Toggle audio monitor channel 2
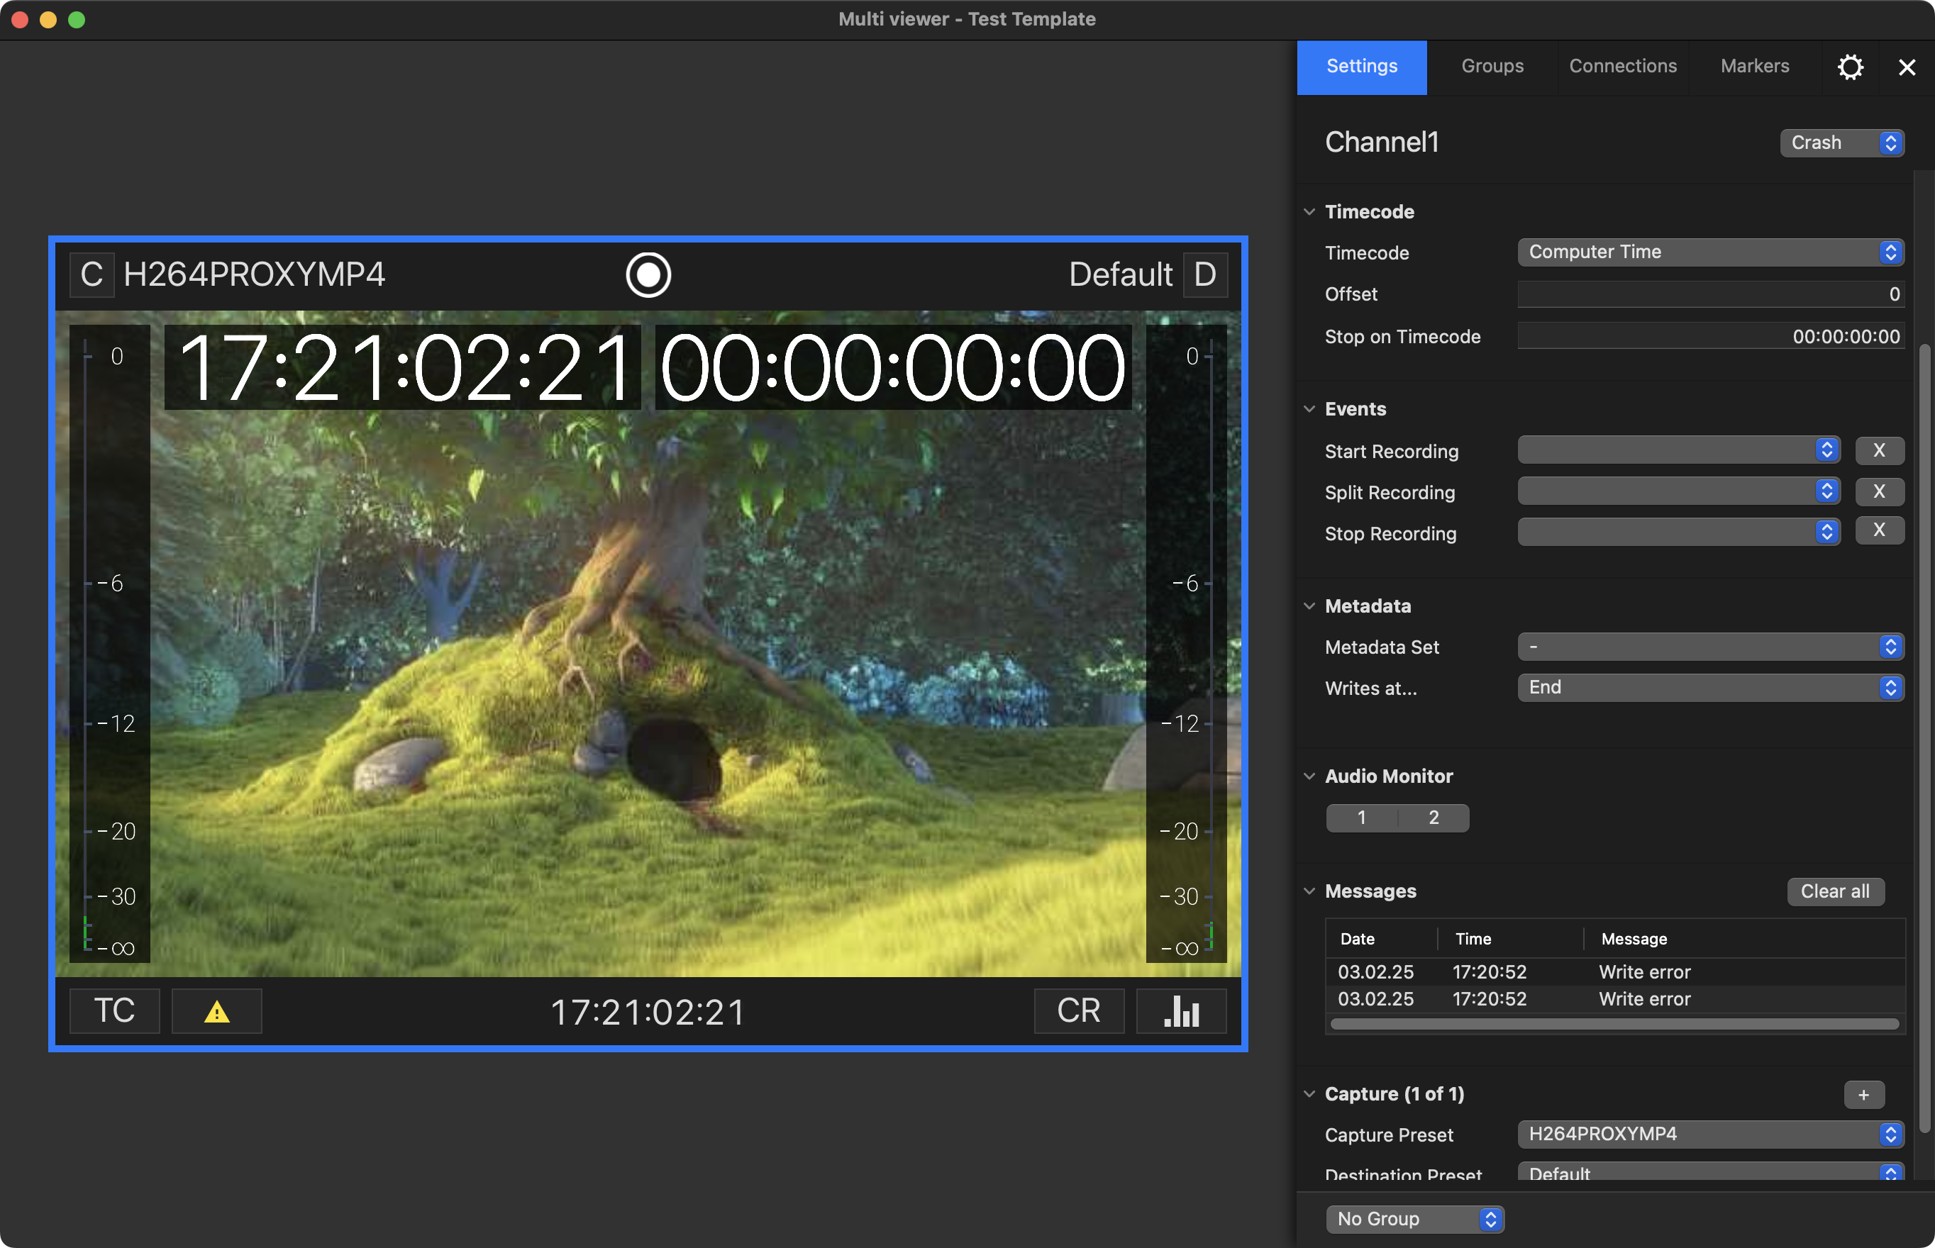 point(1434,818)
